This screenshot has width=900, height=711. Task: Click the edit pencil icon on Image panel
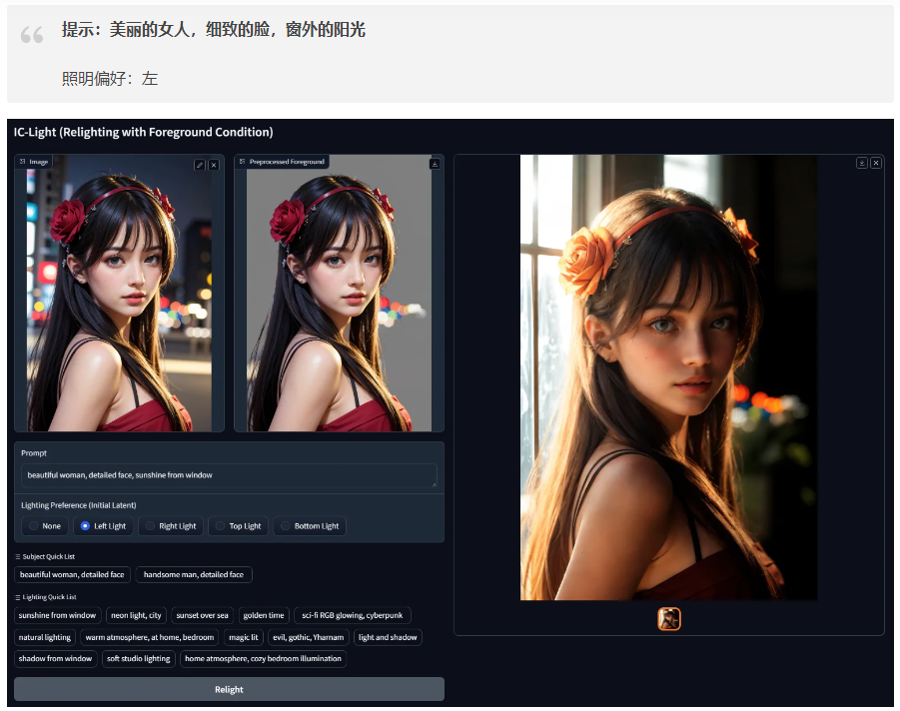(200, 165)
